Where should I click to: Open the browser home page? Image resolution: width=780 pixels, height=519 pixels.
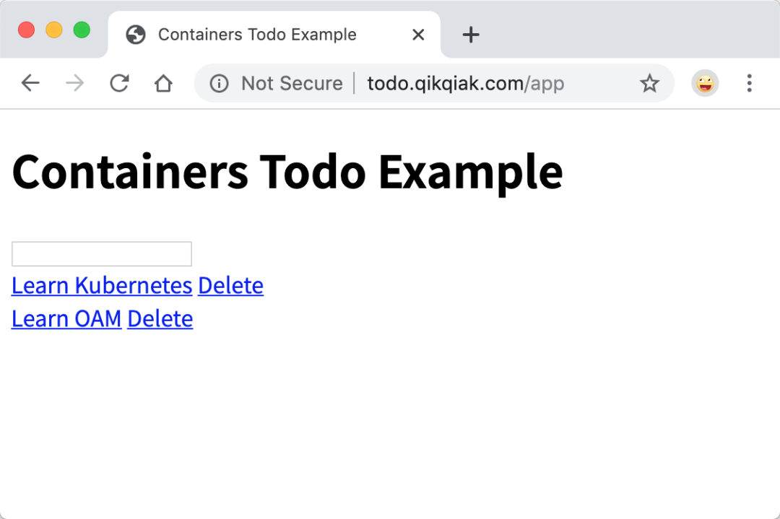163,83
